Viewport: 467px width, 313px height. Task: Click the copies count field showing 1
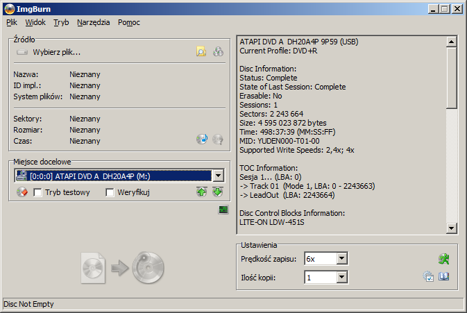pos(321,278)
